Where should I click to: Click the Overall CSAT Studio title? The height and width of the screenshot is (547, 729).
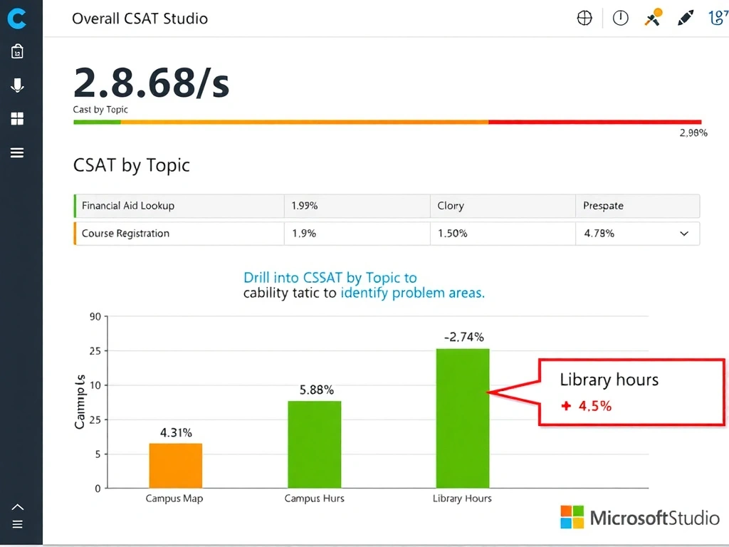click(x=140, y=19)
